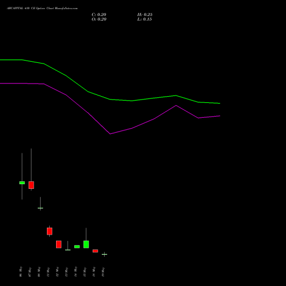Select the 11 May date label
The height and width of the screenshot is (286, 286).
click(48, 272)
